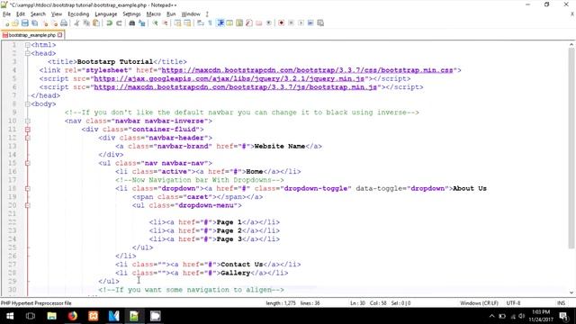Collapse the head fold marker on line 2
The height and width of the screenshot is (324, 576).
click(x=28, y=53)
